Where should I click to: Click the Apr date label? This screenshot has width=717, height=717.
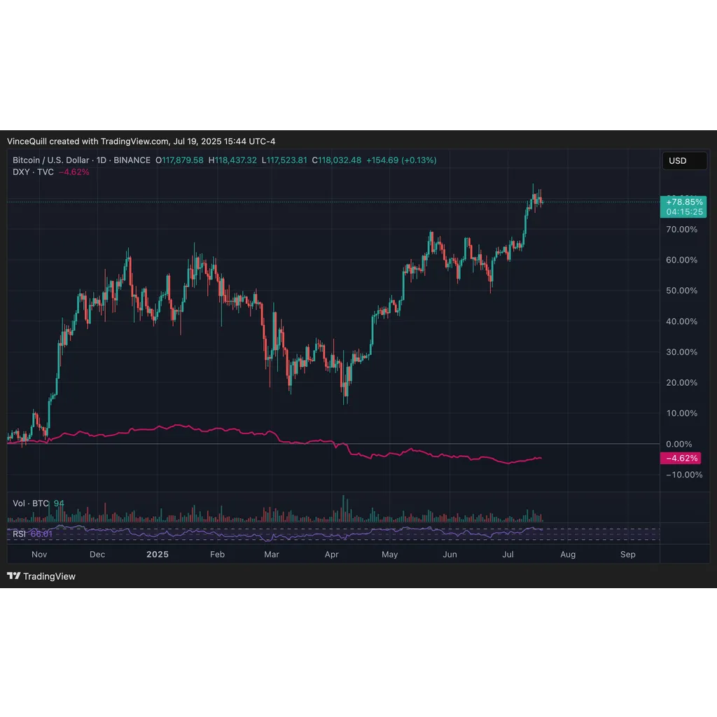331,555
